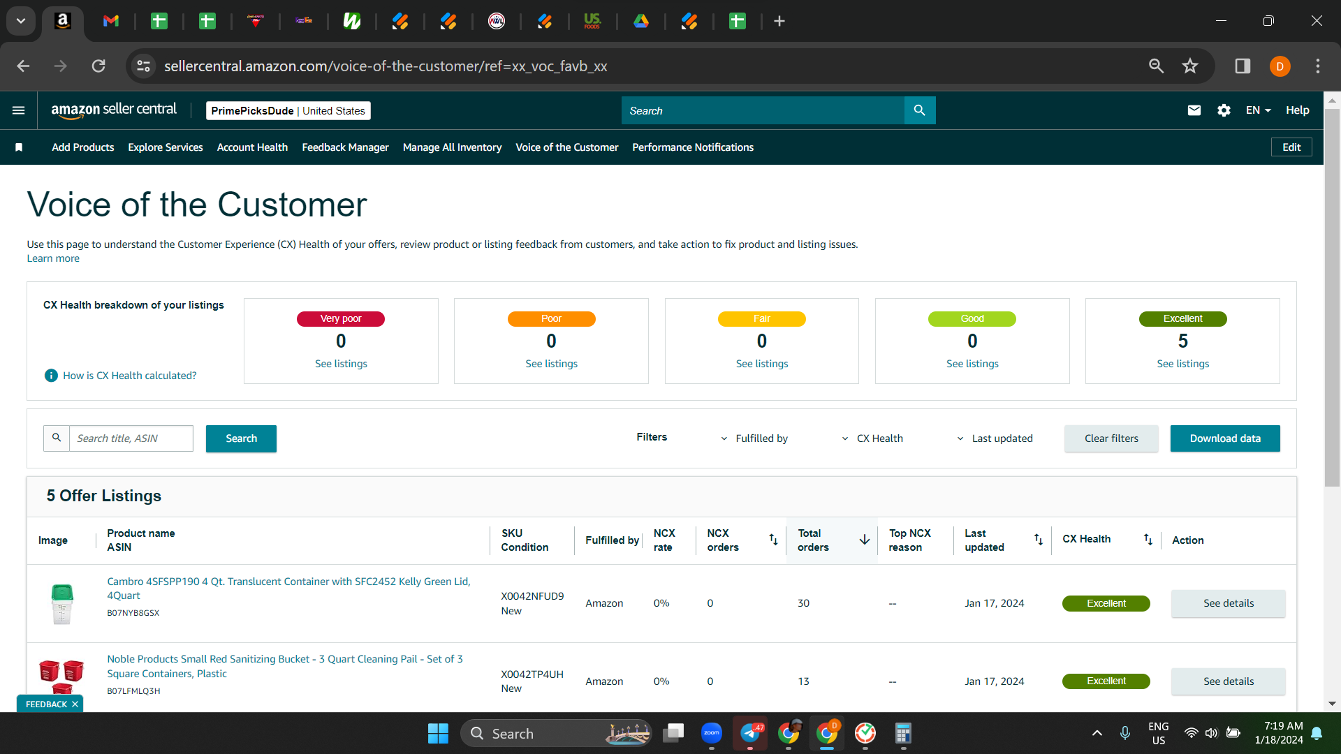See listings under Very poor
Viewport: 1341px width, 754px height.
341,364
